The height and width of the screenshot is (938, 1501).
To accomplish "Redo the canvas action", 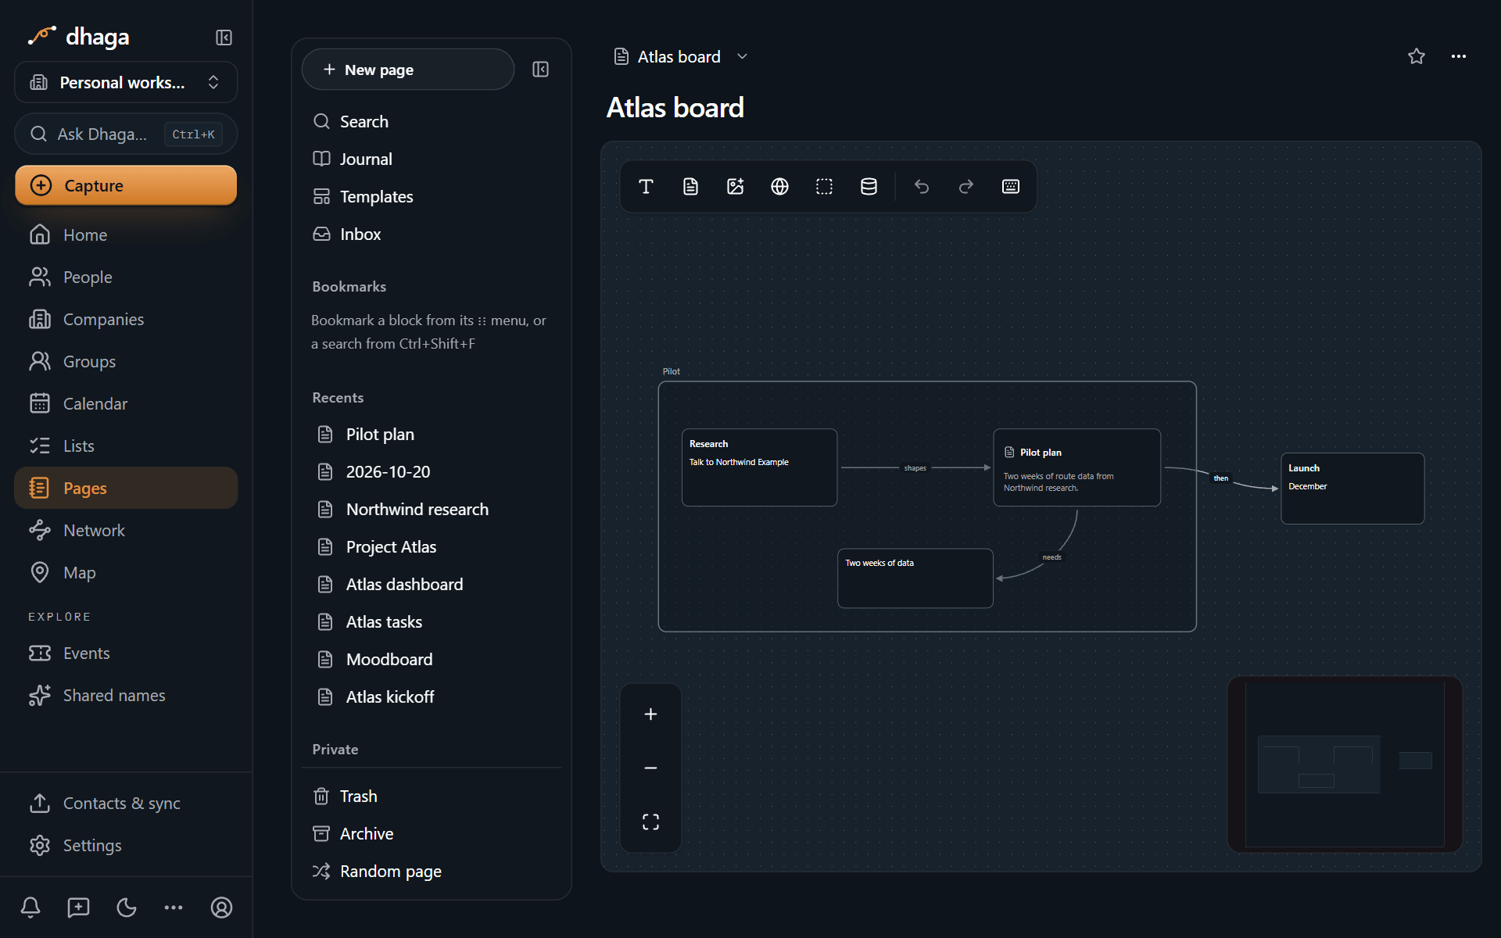I will click(x=966, y=186).
